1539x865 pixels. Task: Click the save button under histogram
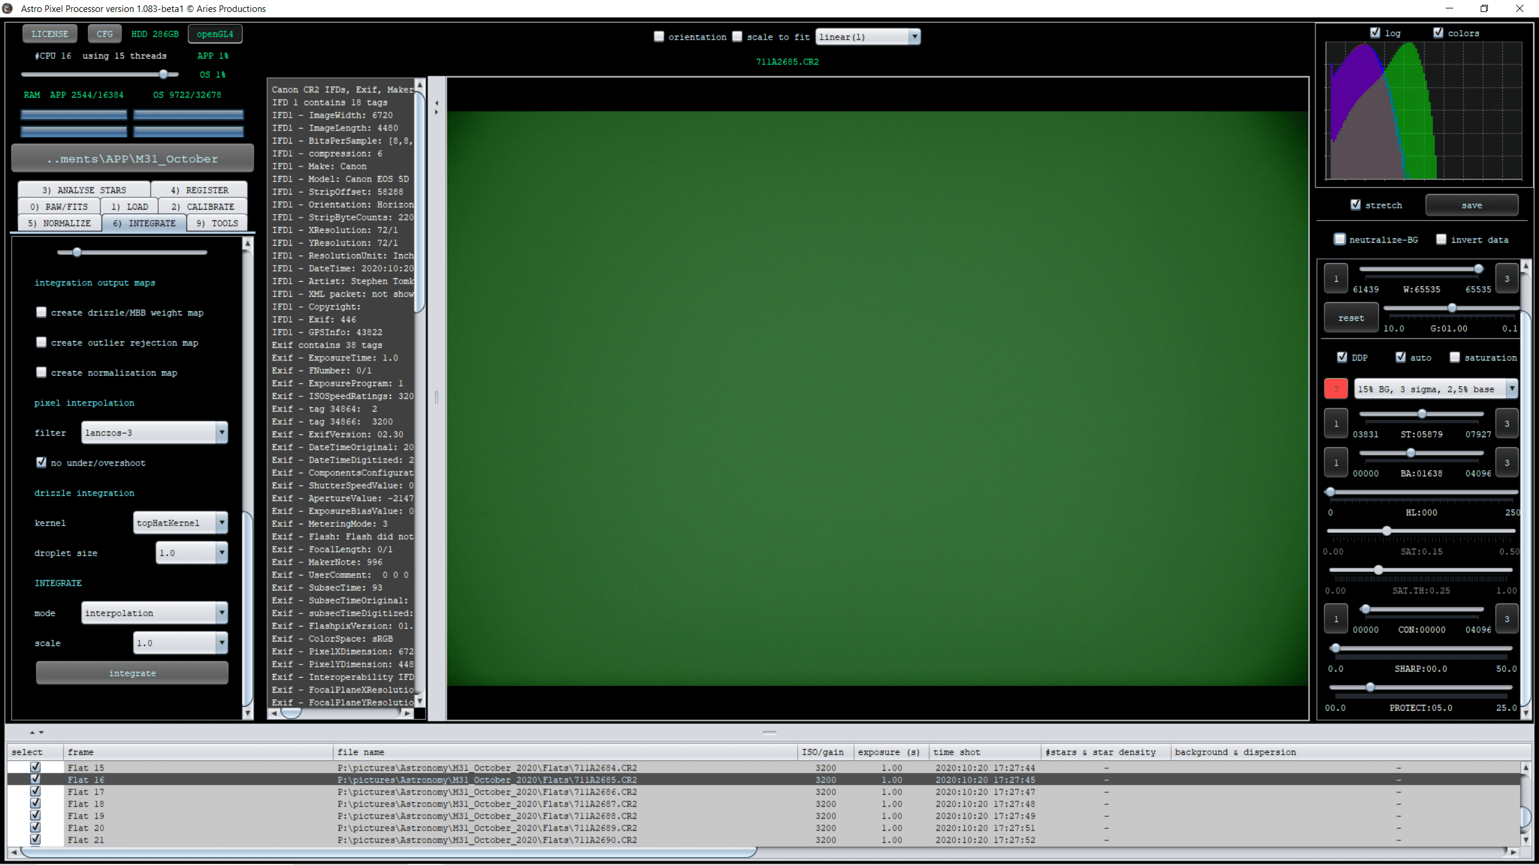pyautogui.click(x=1472, y=205)
